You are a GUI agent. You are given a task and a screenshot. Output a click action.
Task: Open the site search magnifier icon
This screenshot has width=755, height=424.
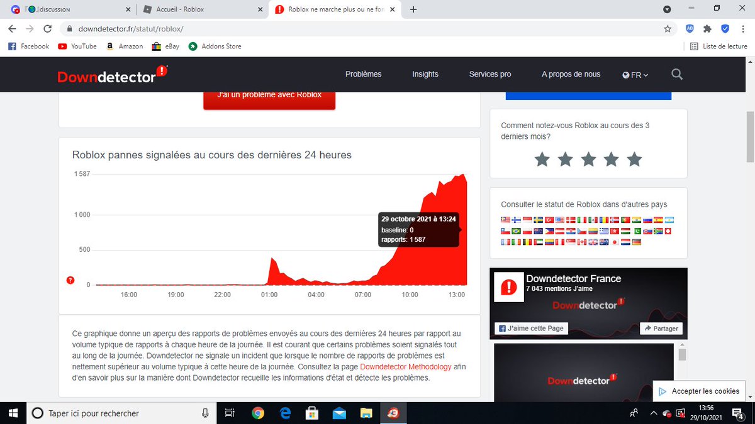click(x=677, y=74)
